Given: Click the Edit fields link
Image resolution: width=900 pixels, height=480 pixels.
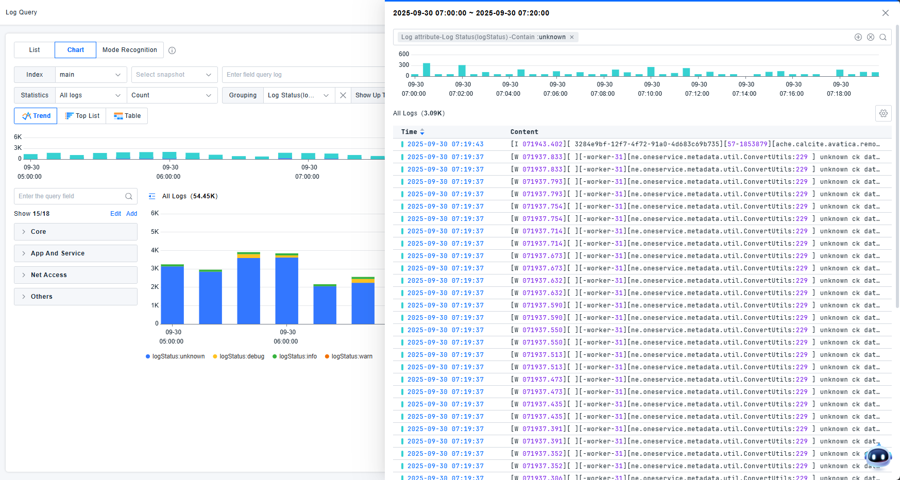Looking at the screenshot, I should tap(115, 214).
